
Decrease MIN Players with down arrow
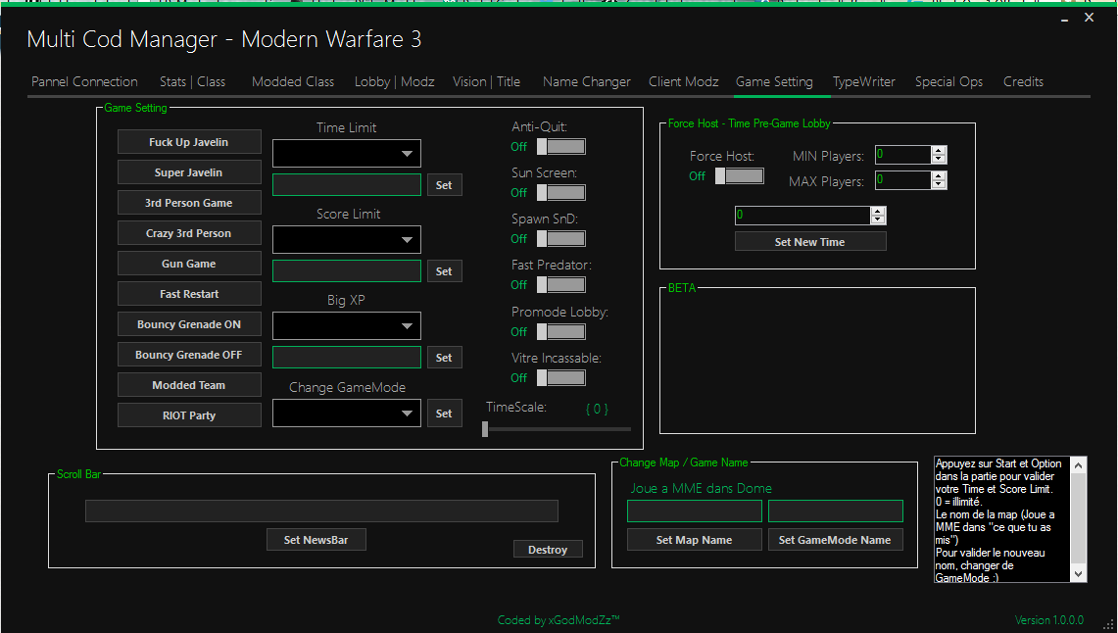[x=939, y=159]
